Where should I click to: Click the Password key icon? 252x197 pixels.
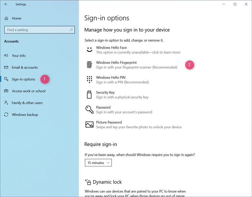click(x=89, y=109)
